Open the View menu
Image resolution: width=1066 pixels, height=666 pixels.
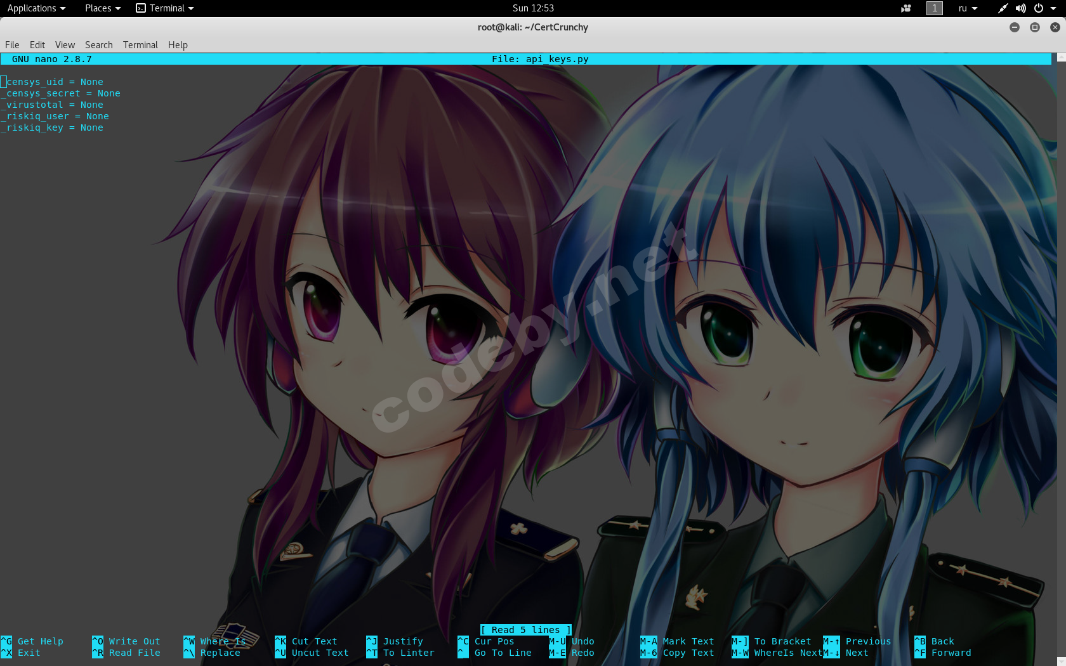tap(65, 45)
